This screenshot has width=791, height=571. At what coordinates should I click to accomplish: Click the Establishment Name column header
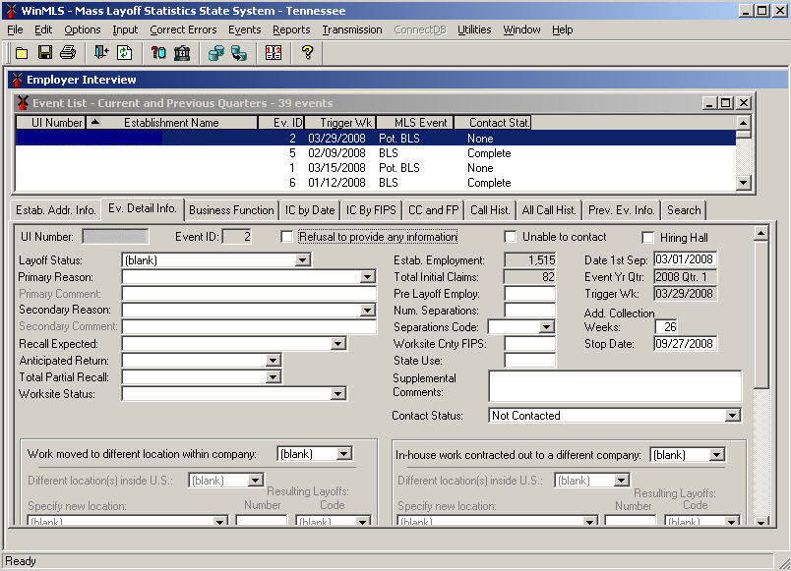click(x=171, y=123)
